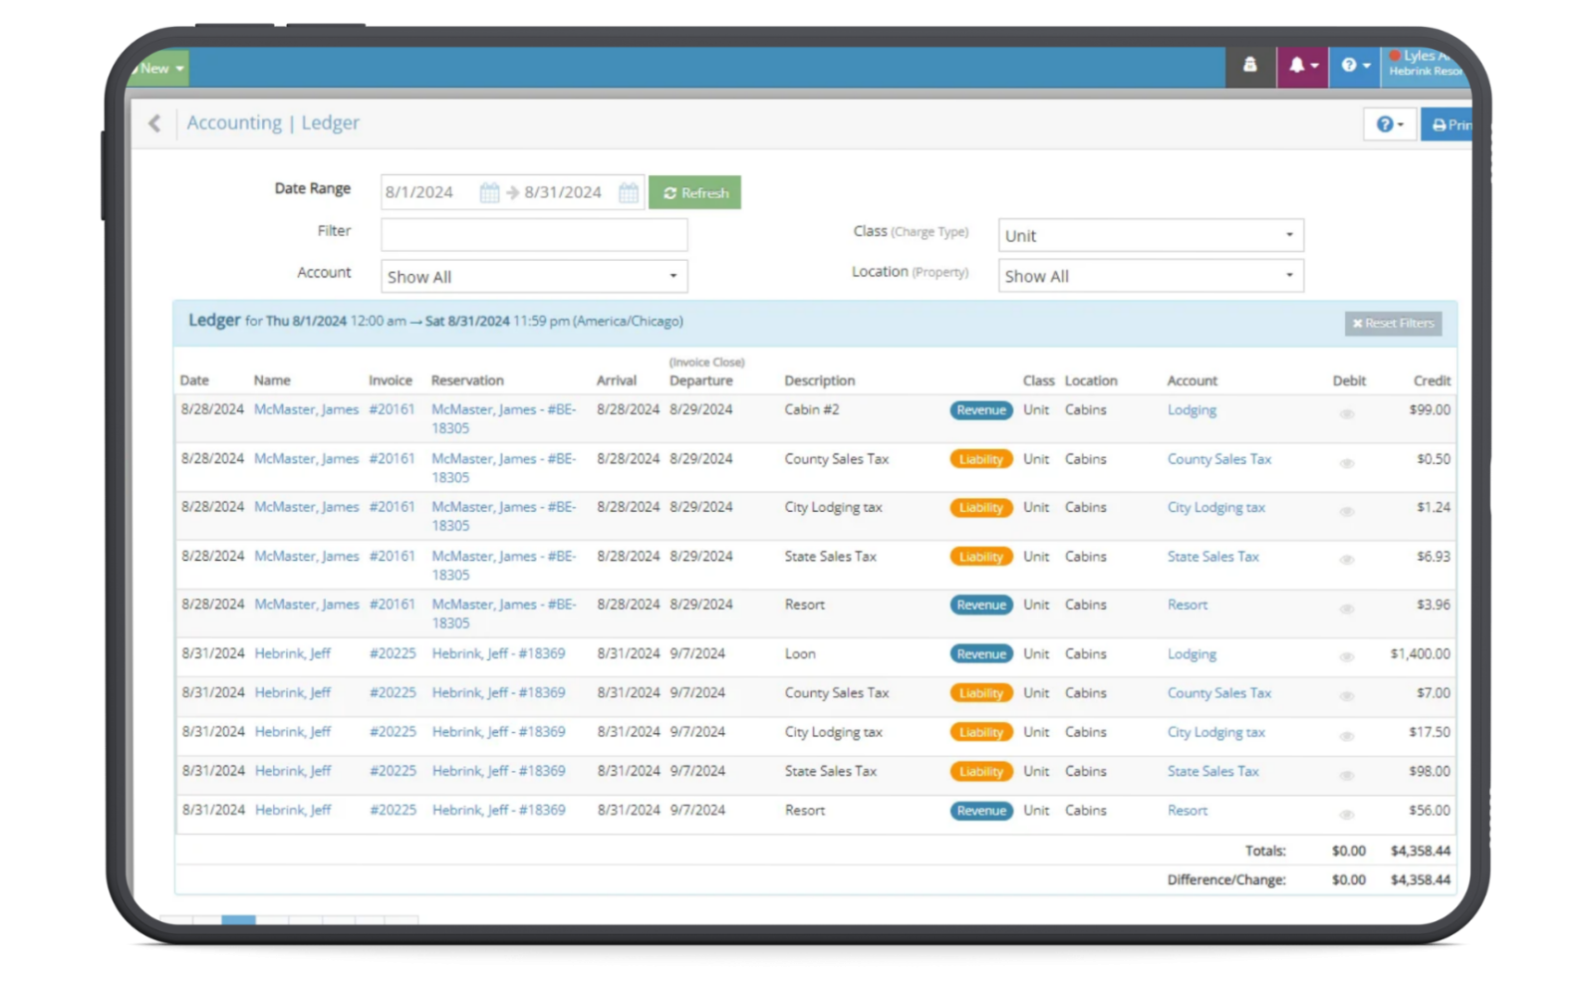This screenshot has width=1594, height=996.
Task: Click the page help question-mark button
Action: point(1390,124)
